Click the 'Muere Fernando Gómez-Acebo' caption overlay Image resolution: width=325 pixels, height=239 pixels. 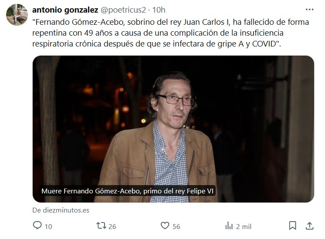coord(127,191)
